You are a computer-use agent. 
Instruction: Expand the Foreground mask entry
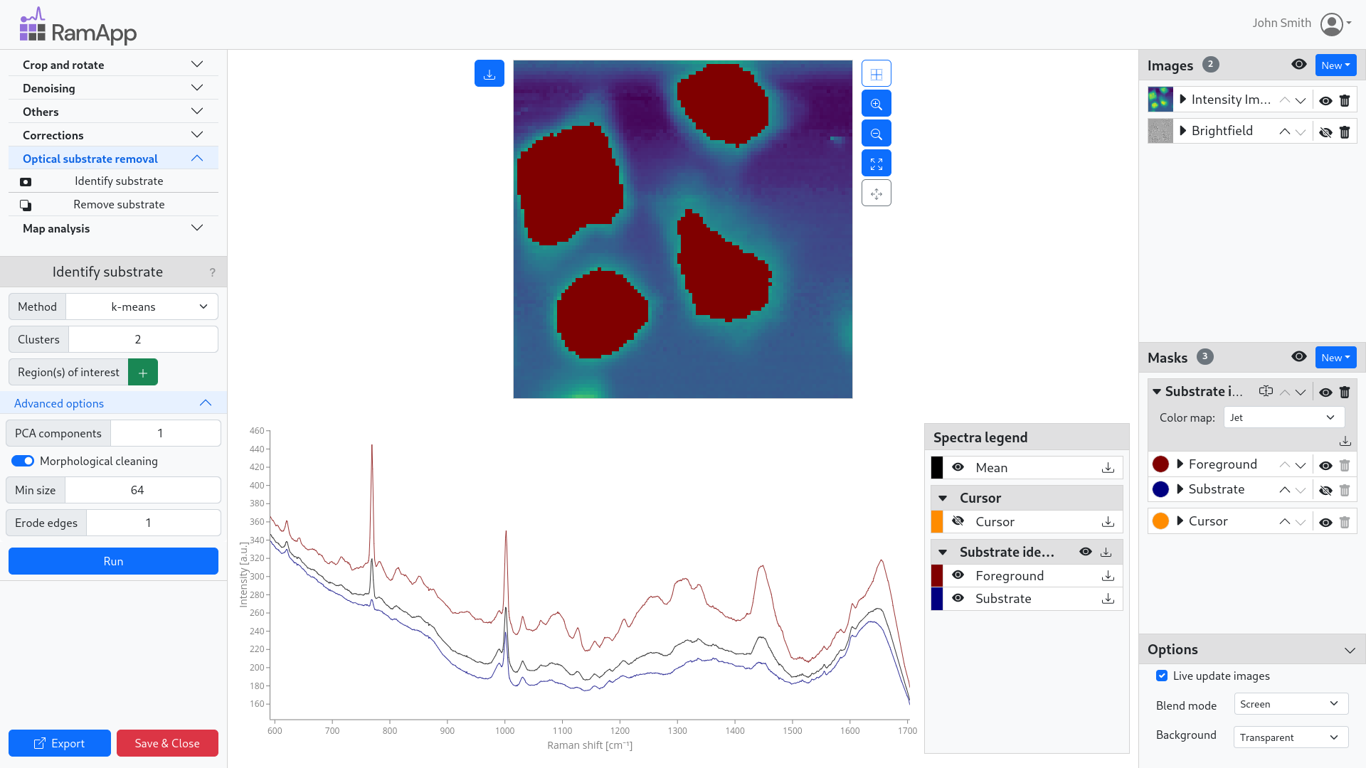coord(1180,464)
